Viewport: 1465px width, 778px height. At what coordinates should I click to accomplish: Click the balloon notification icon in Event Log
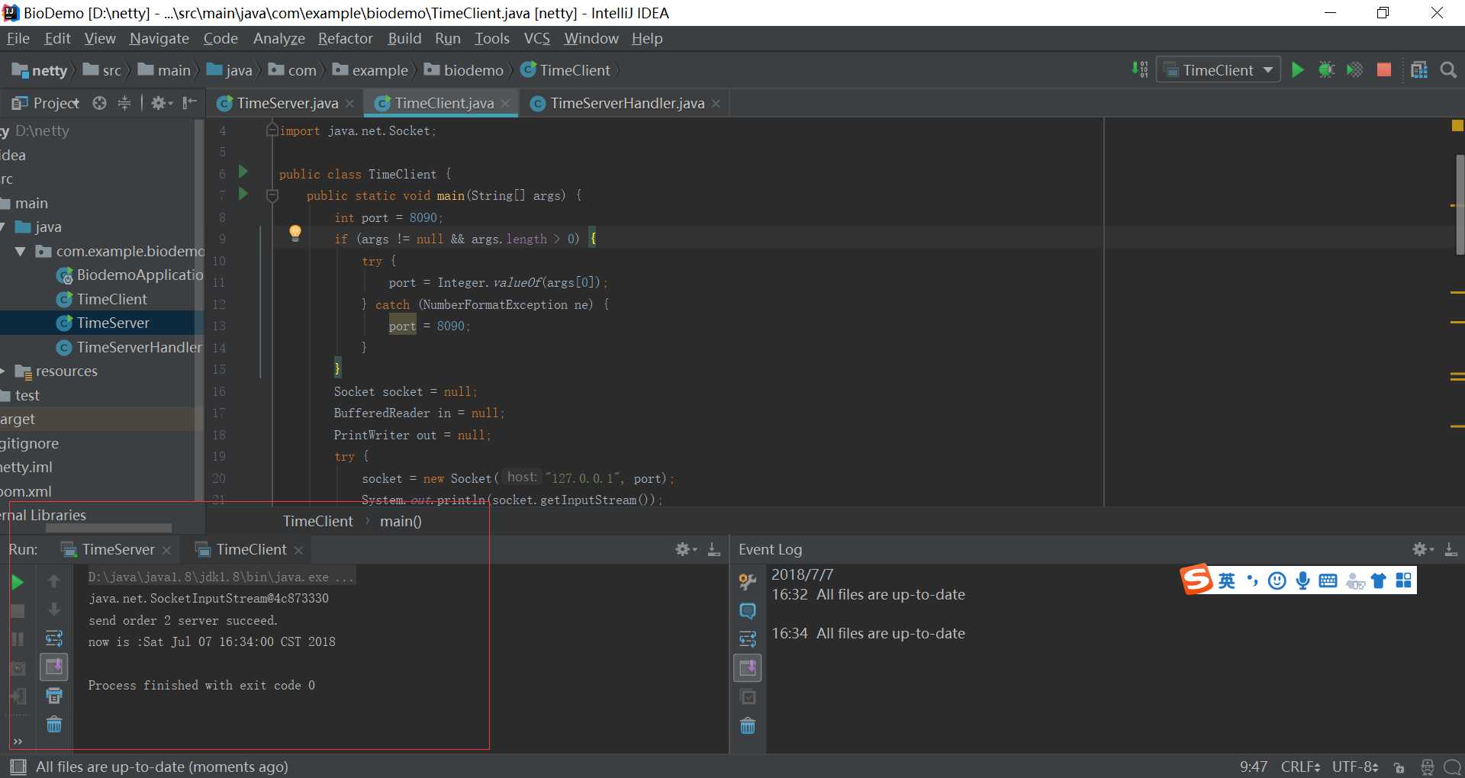point(748,611)
